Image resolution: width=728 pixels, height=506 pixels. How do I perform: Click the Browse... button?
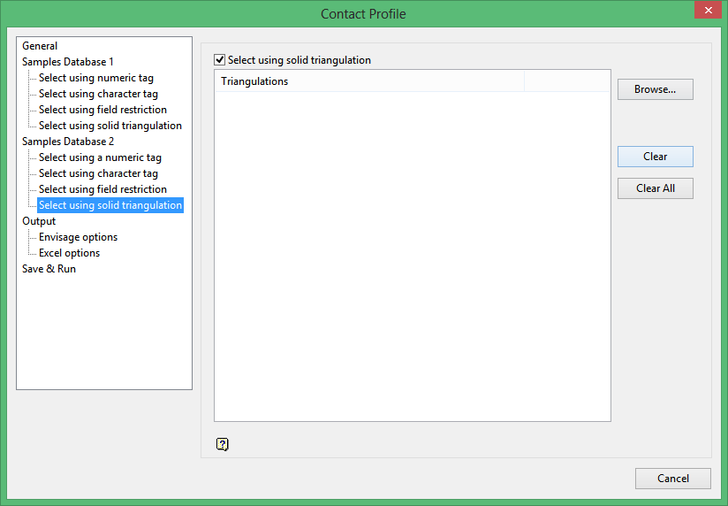655,89
